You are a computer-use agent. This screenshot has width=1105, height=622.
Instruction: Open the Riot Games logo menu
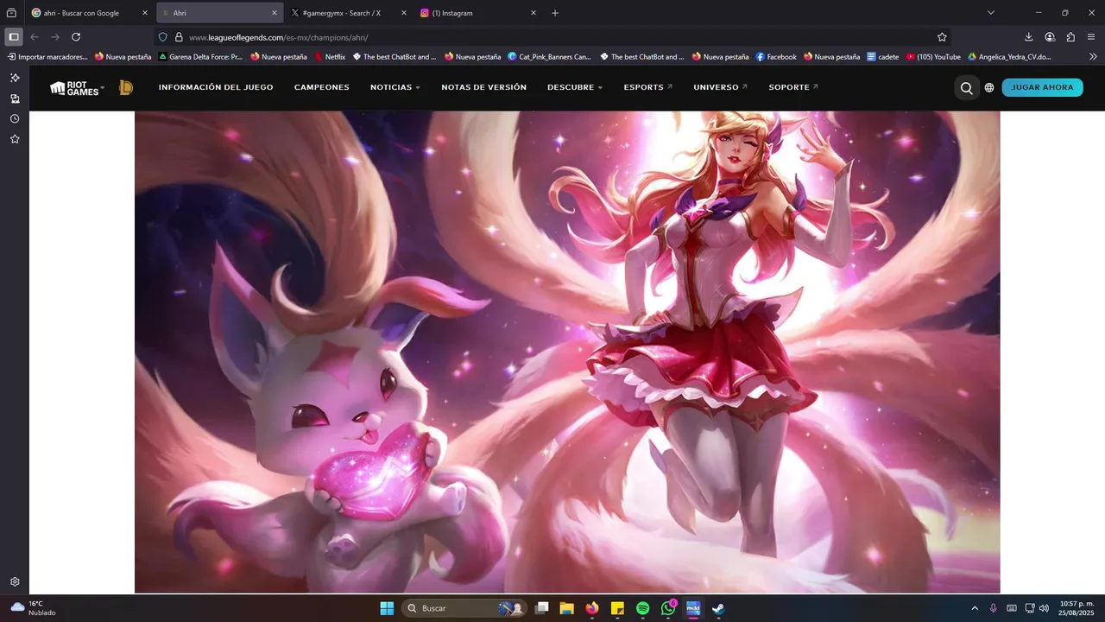point(77,87)
